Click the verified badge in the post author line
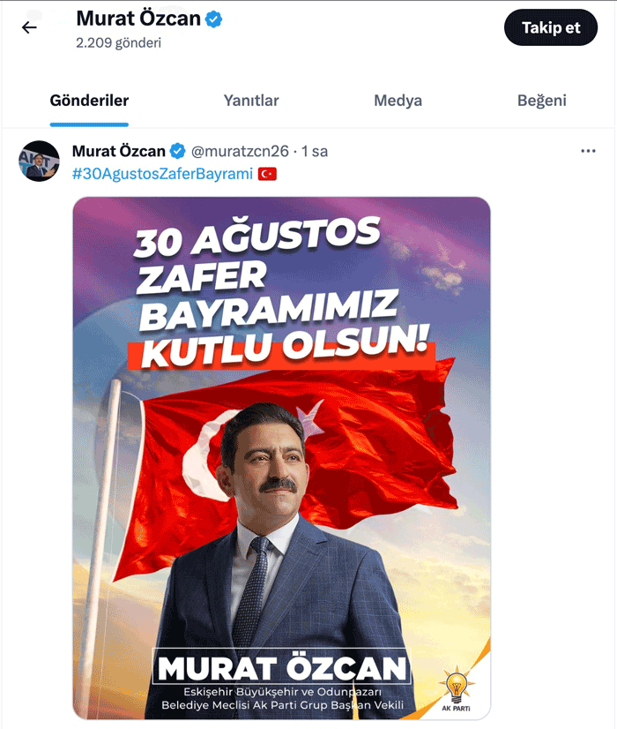Viewport: 617px width, 729px height. pyautogui.click(x=177, y=151)
